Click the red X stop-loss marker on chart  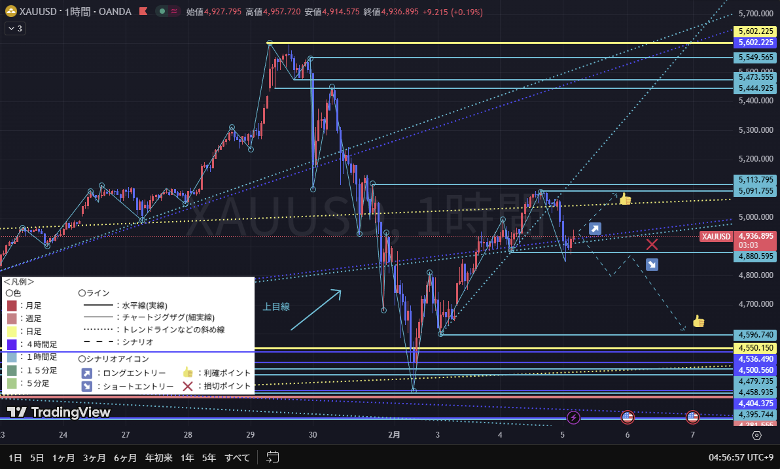(652, 245)
